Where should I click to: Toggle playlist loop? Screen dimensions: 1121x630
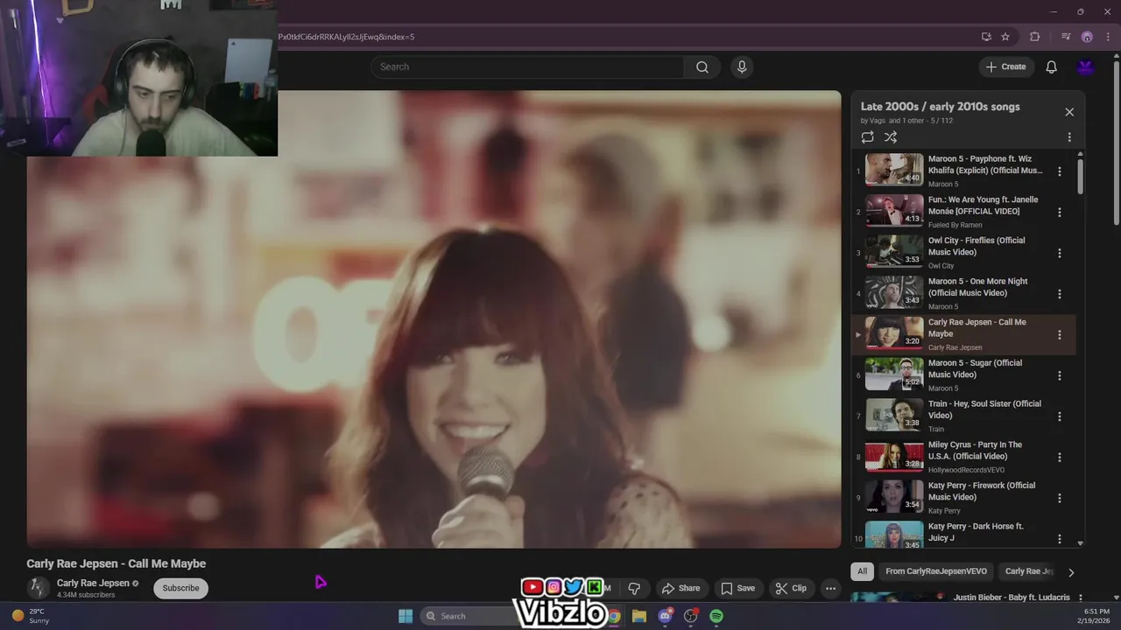(867, 137)
